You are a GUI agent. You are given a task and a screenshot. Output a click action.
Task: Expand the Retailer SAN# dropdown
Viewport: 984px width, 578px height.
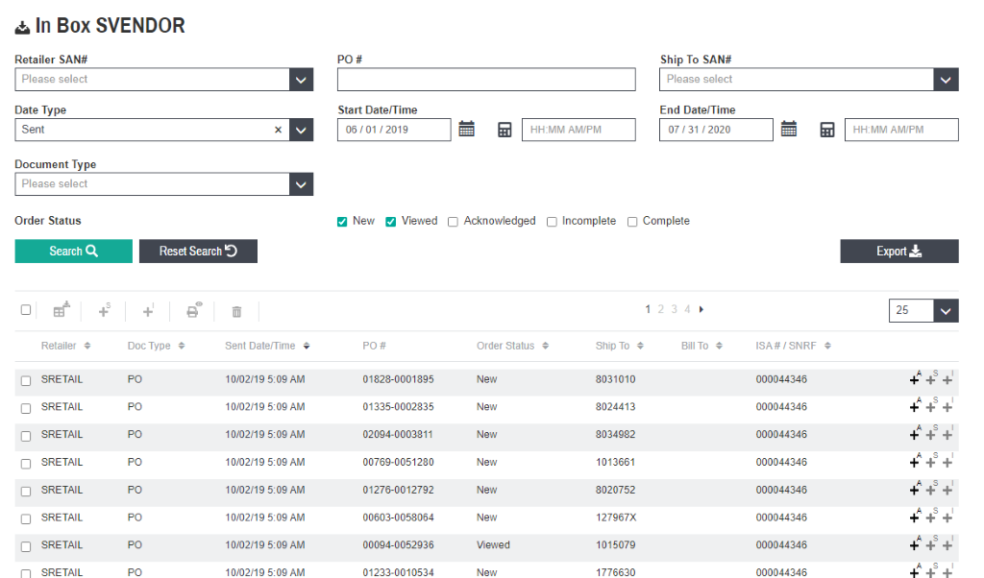(301, 80)
